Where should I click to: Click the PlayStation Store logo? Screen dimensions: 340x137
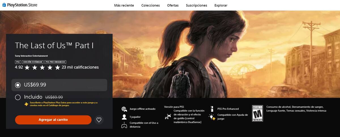point(20,5)
